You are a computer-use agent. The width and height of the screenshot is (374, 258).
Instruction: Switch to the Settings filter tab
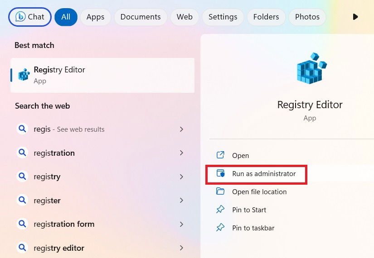pyautogui.click(x=223, y=17)
